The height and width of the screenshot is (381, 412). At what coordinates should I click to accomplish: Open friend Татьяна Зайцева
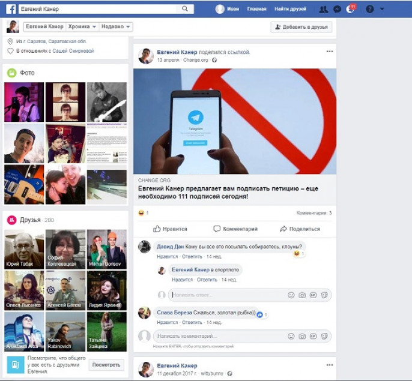[x=107, y=332]
